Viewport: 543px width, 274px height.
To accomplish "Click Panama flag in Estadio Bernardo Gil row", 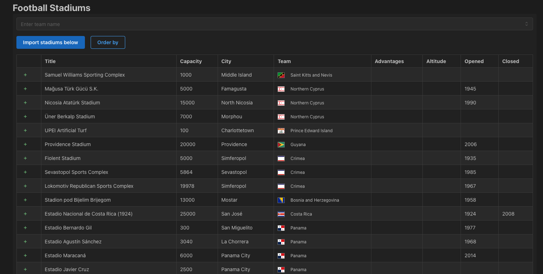I will pyautogui.click(x=281, y=228).
